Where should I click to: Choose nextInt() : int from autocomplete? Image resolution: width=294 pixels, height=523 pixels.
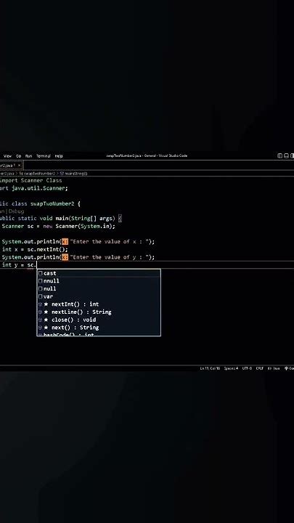99,304
